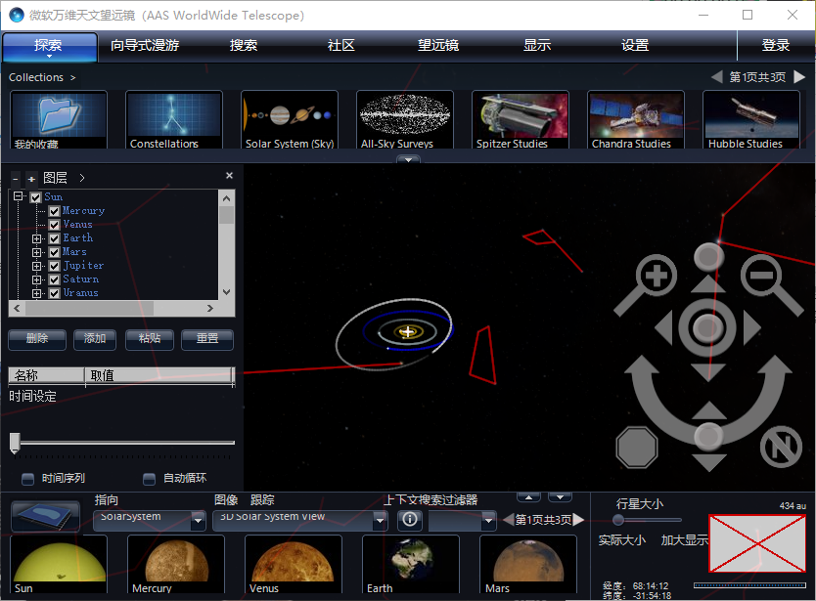Open the 社区 tab
816x601 pixels.
pos(340,45)
